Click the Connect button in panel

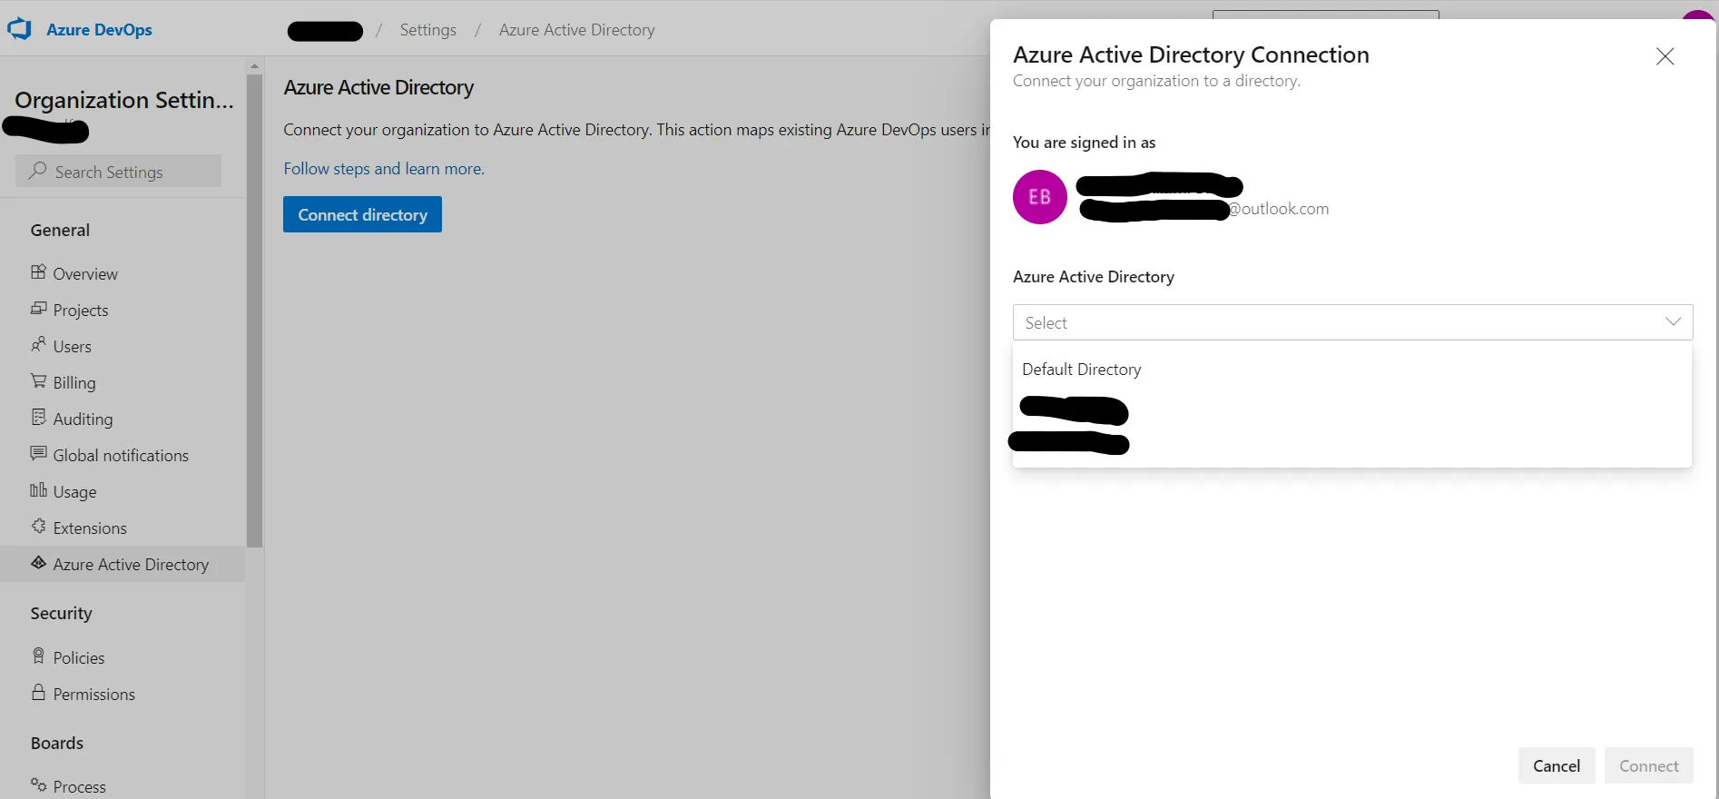(x=1649, y=765)
